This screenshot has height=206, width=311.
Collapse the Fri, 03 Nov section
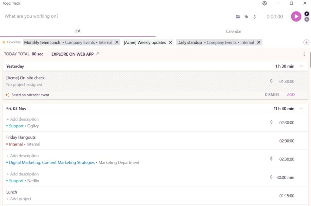[301, 108]
